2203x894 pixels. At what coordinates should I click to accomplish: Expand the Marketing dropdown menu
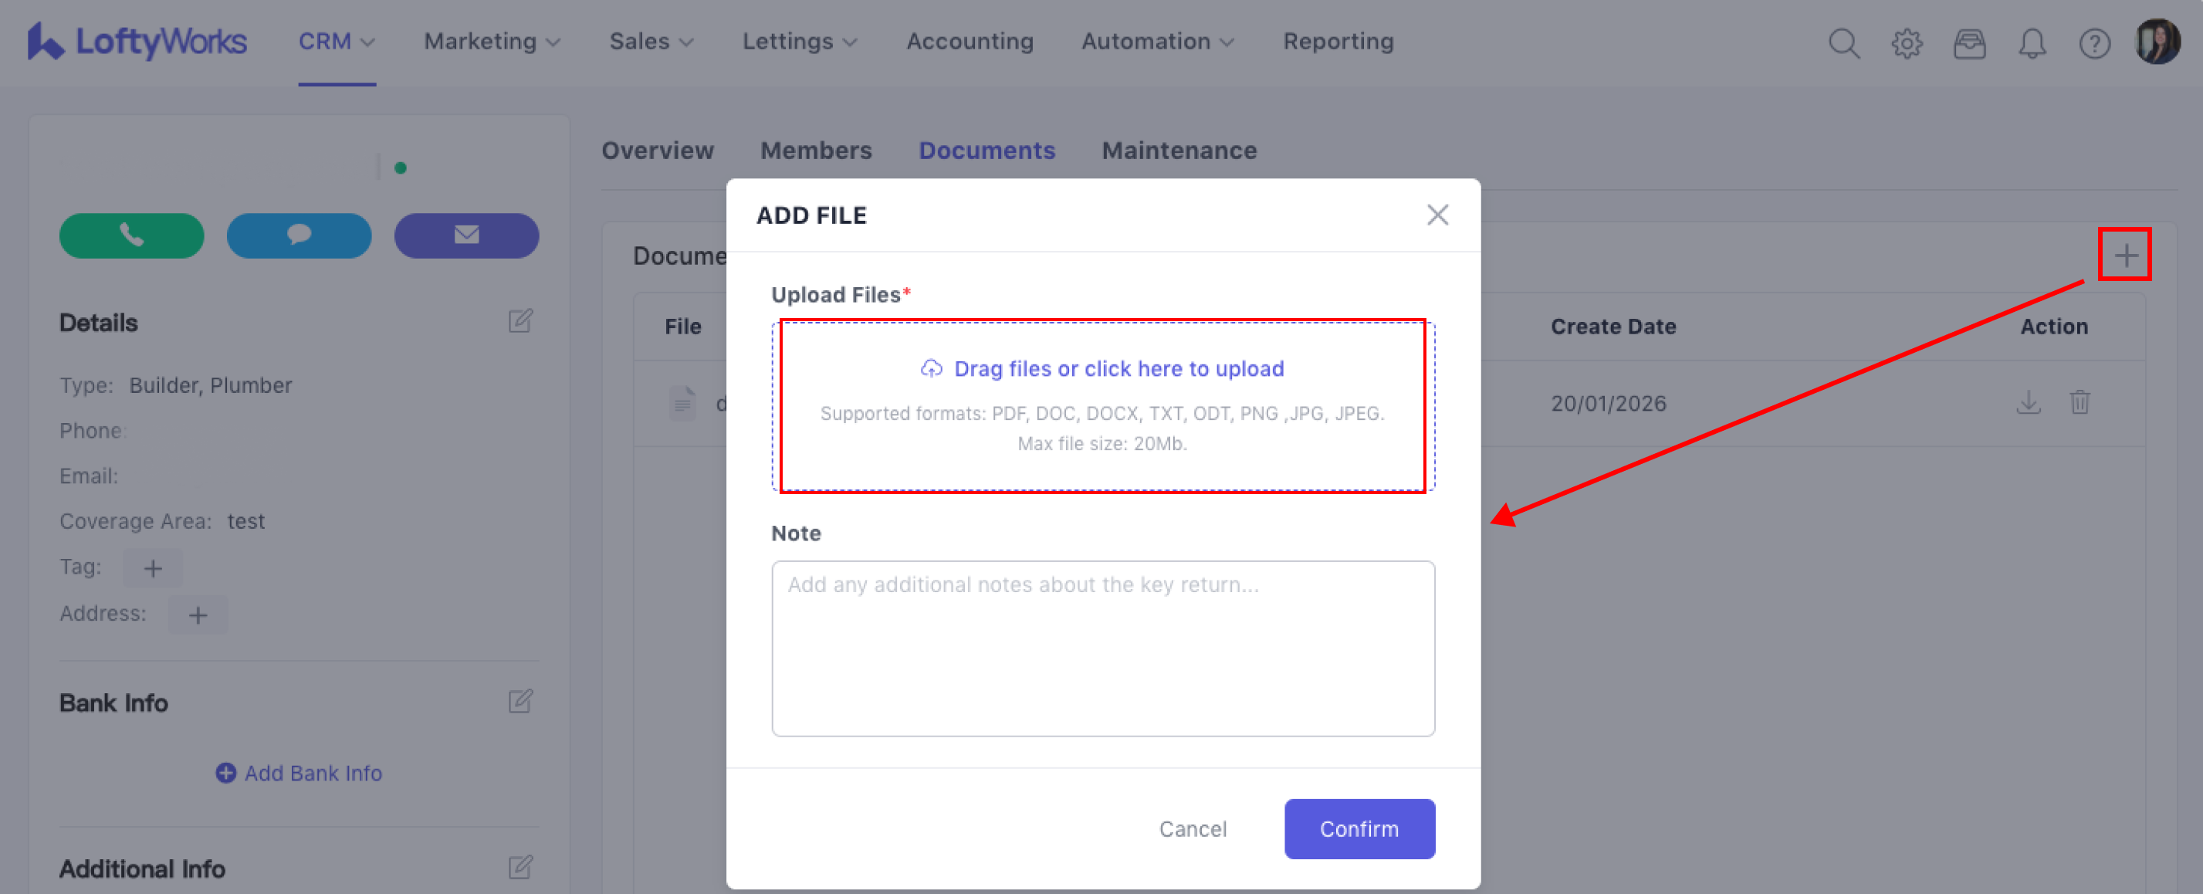click(492, 41)
